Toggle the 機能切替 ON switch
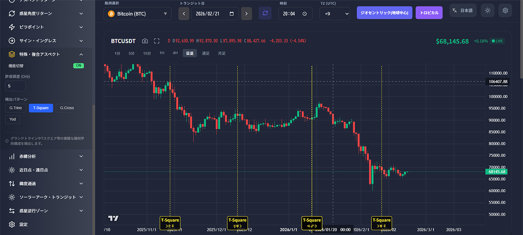 pos(78,66)
